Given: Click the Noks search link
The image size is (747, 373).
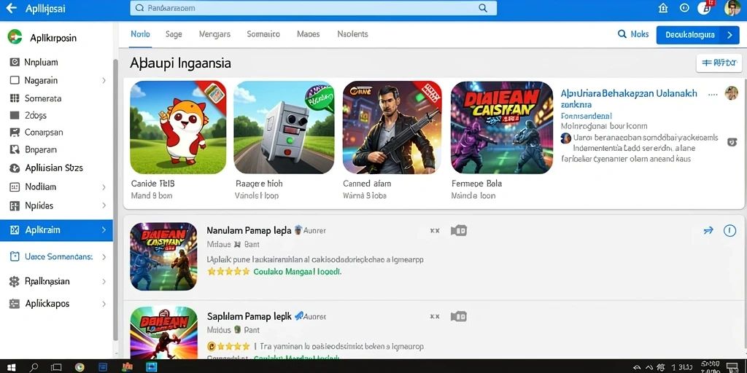Looking at the screenshot, I should point(633,34).
